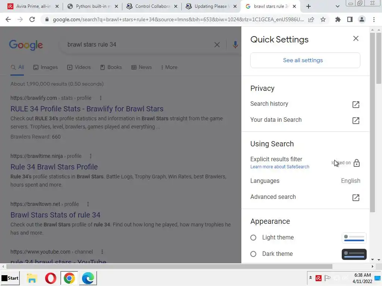Switch to Images results tab
382x286 pixels.
[46, 67]
